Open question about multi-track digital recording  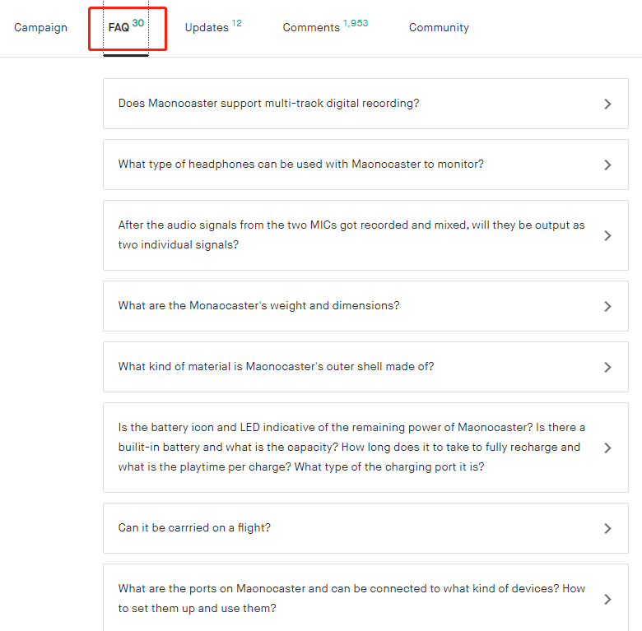pyautogui.click(x=268, y=104)
